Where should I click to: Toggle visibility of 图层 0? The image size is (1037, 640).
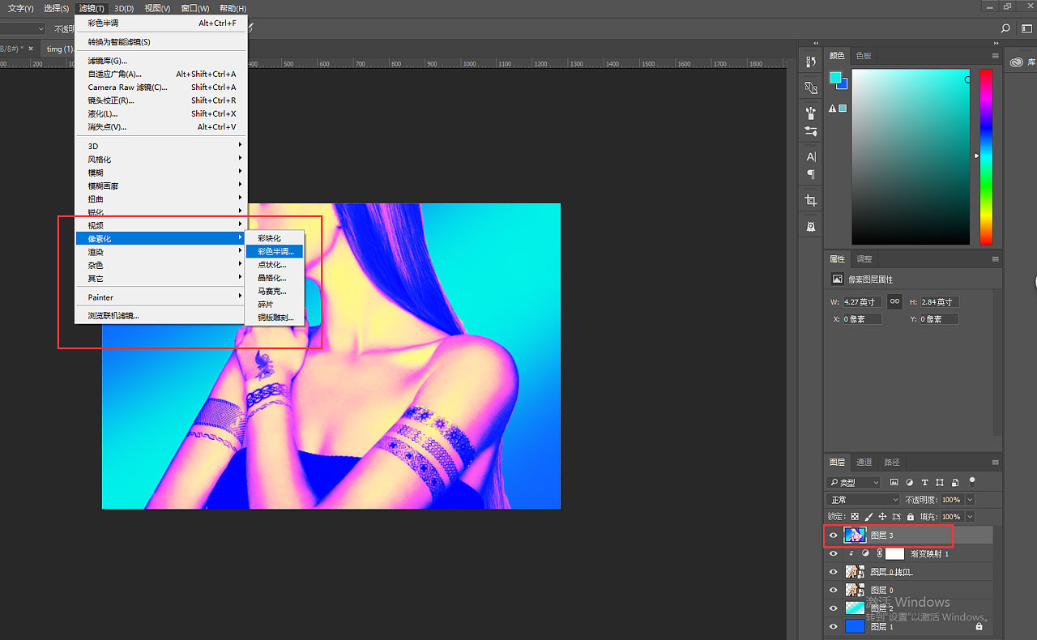(x=834, y=590)
